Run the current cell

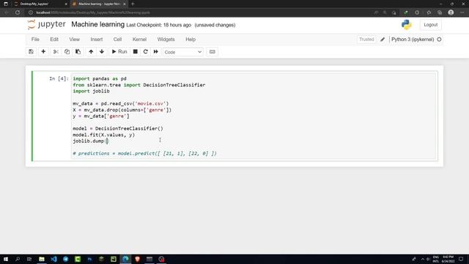[x=119, y=52]
